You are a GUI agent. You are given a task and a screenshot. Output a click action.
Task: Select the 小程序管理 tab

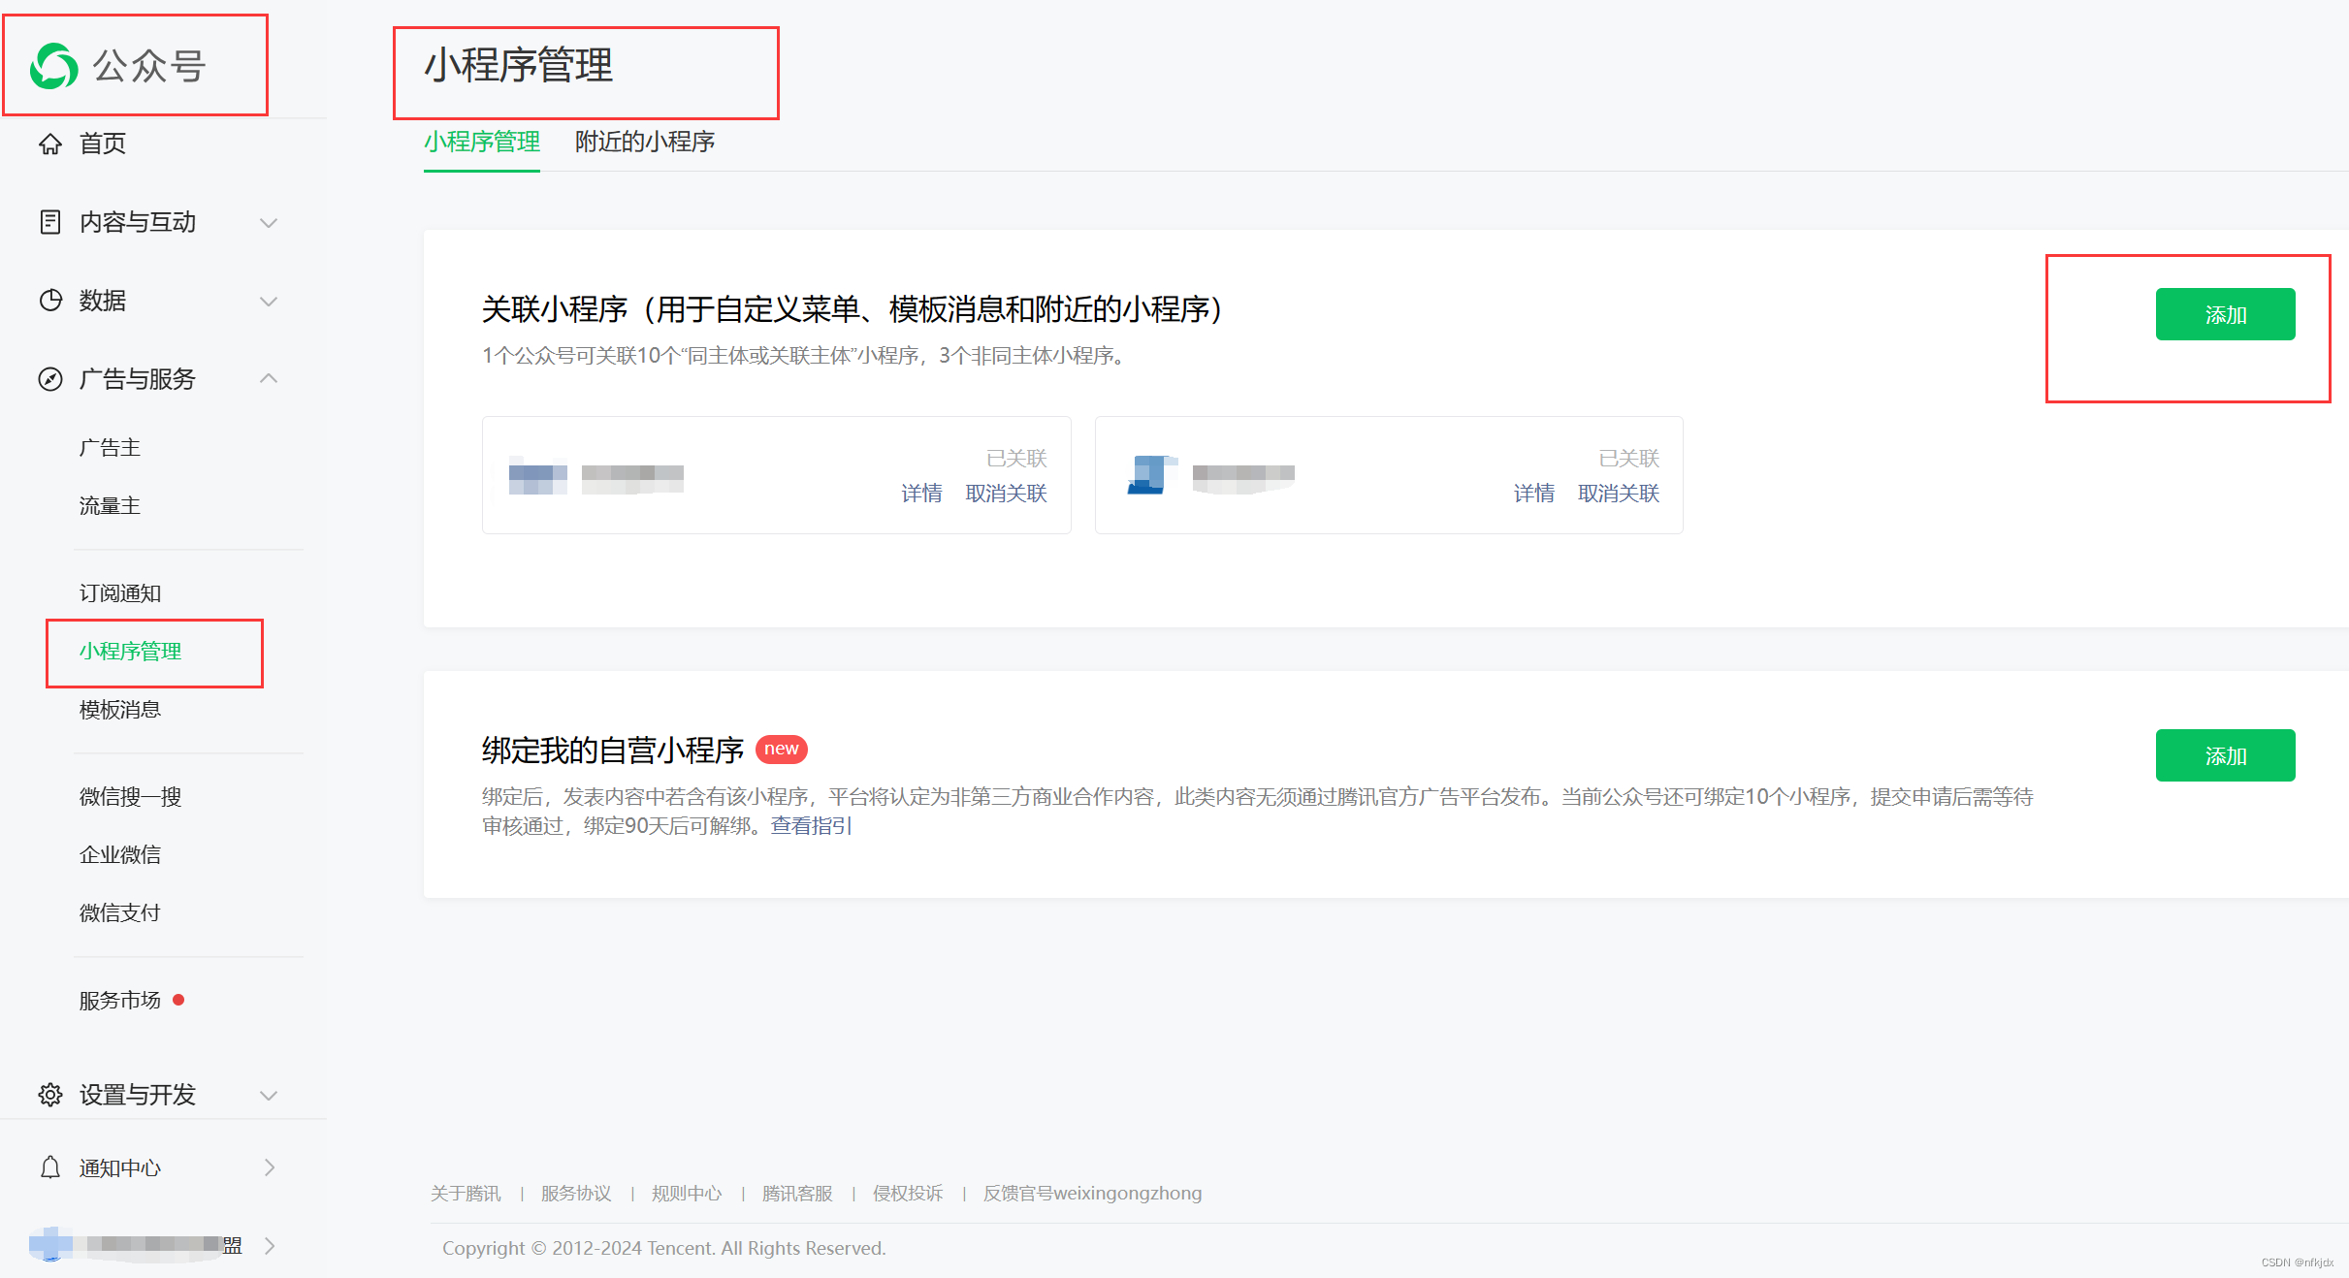pyautogui.click(x=482, y=143)
